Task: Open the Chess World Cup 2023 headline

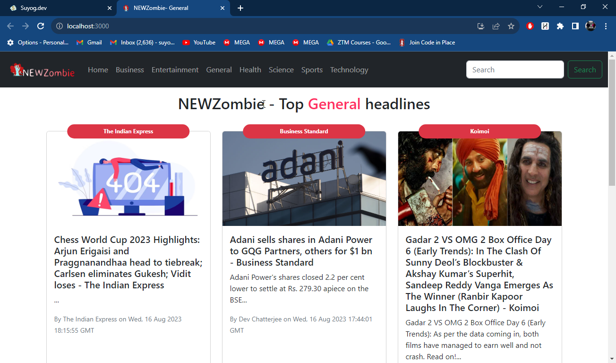Action: tap(128, 262)
